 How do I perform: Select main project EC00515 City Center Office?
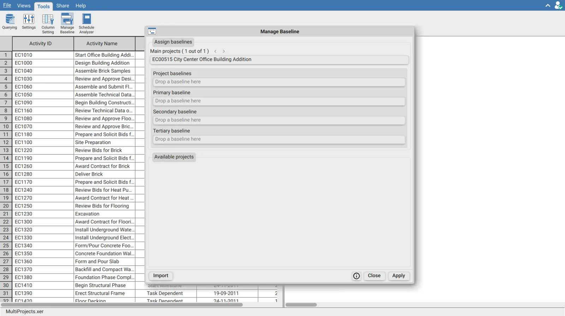[279, 60]
